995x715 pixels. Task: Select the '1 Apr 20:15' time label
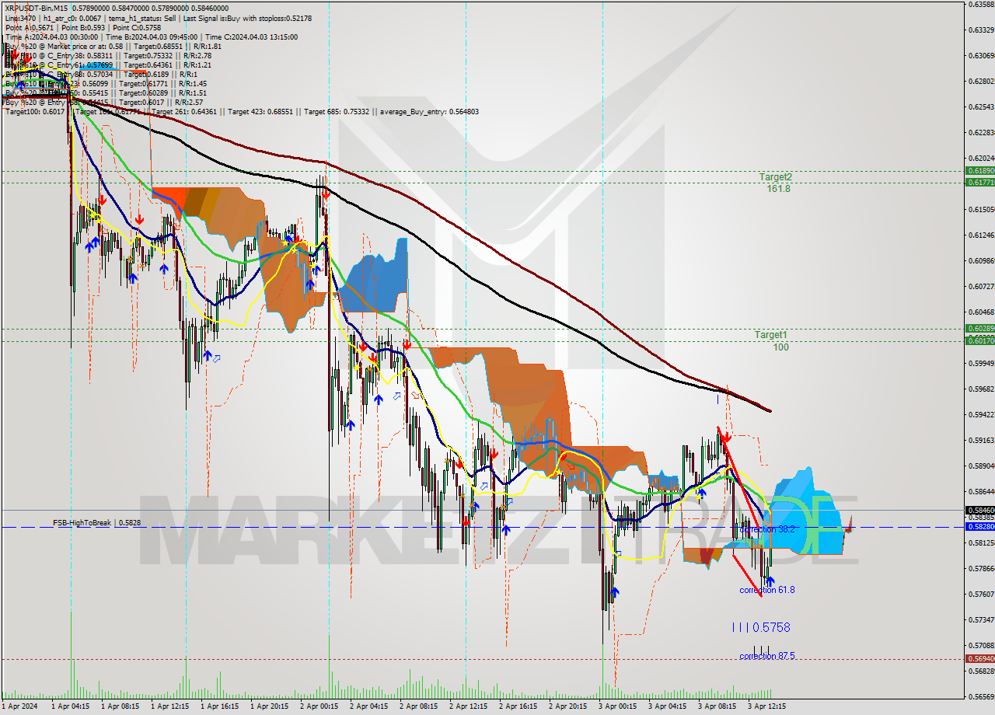pos(271,706)
